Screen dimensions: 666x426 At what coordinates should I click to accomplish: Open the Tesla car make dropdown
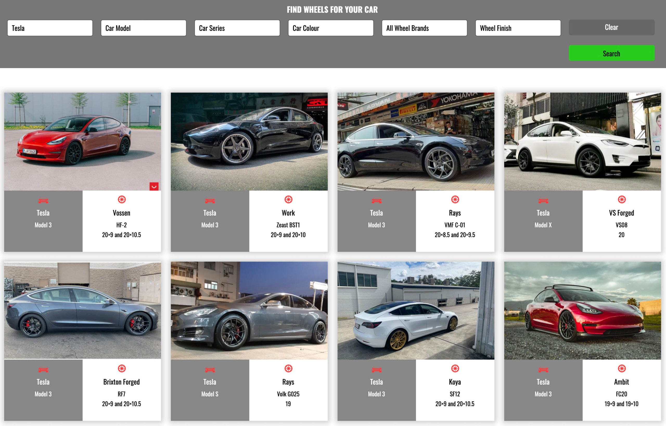[50, 28]
